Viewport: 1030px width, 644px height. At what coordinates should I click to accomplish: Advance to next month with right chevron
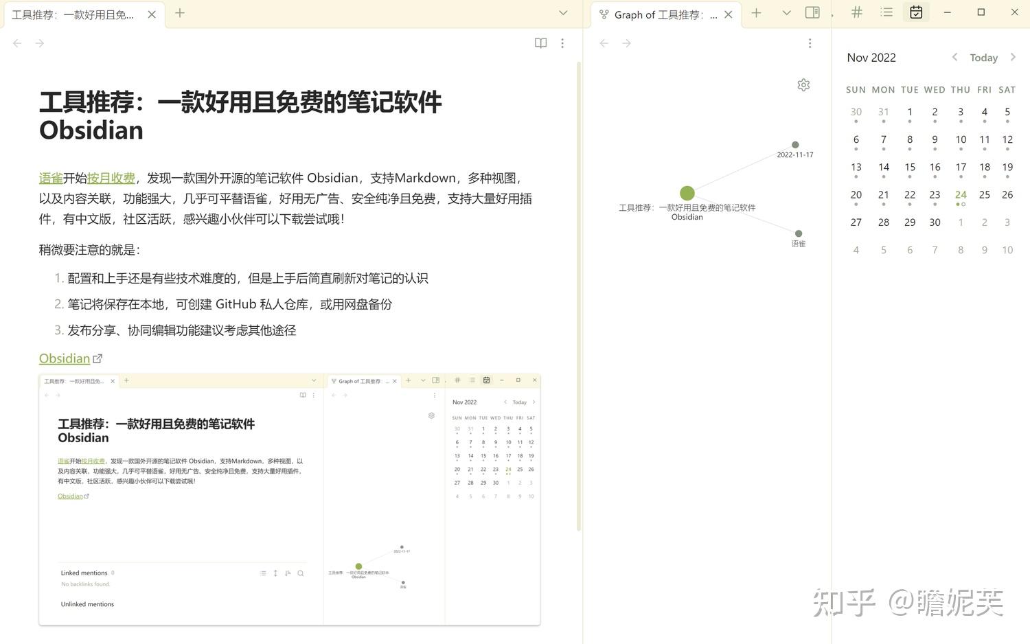1014,57
